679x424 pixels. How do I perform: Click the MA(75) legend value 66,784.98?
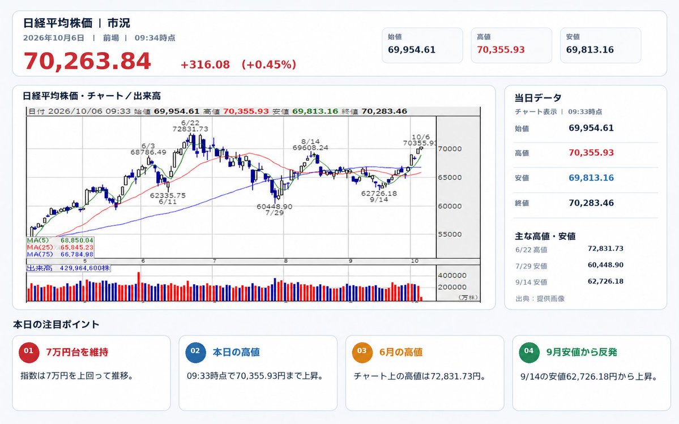[x=76, y=254]
